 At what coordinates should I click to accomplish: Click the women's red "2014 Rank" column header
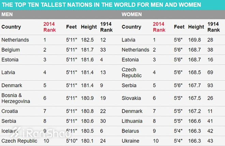coord(159,27)
